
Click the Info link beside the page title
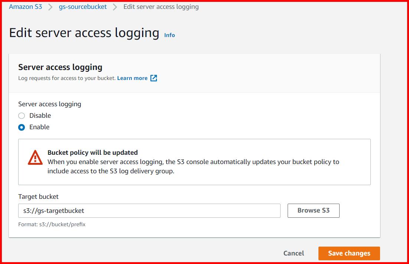coord(169,35)
